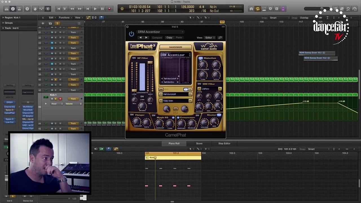Viewport: 361px width, 203px height.
Task: Click Paste in the plugin header
Action: (179, 37)
